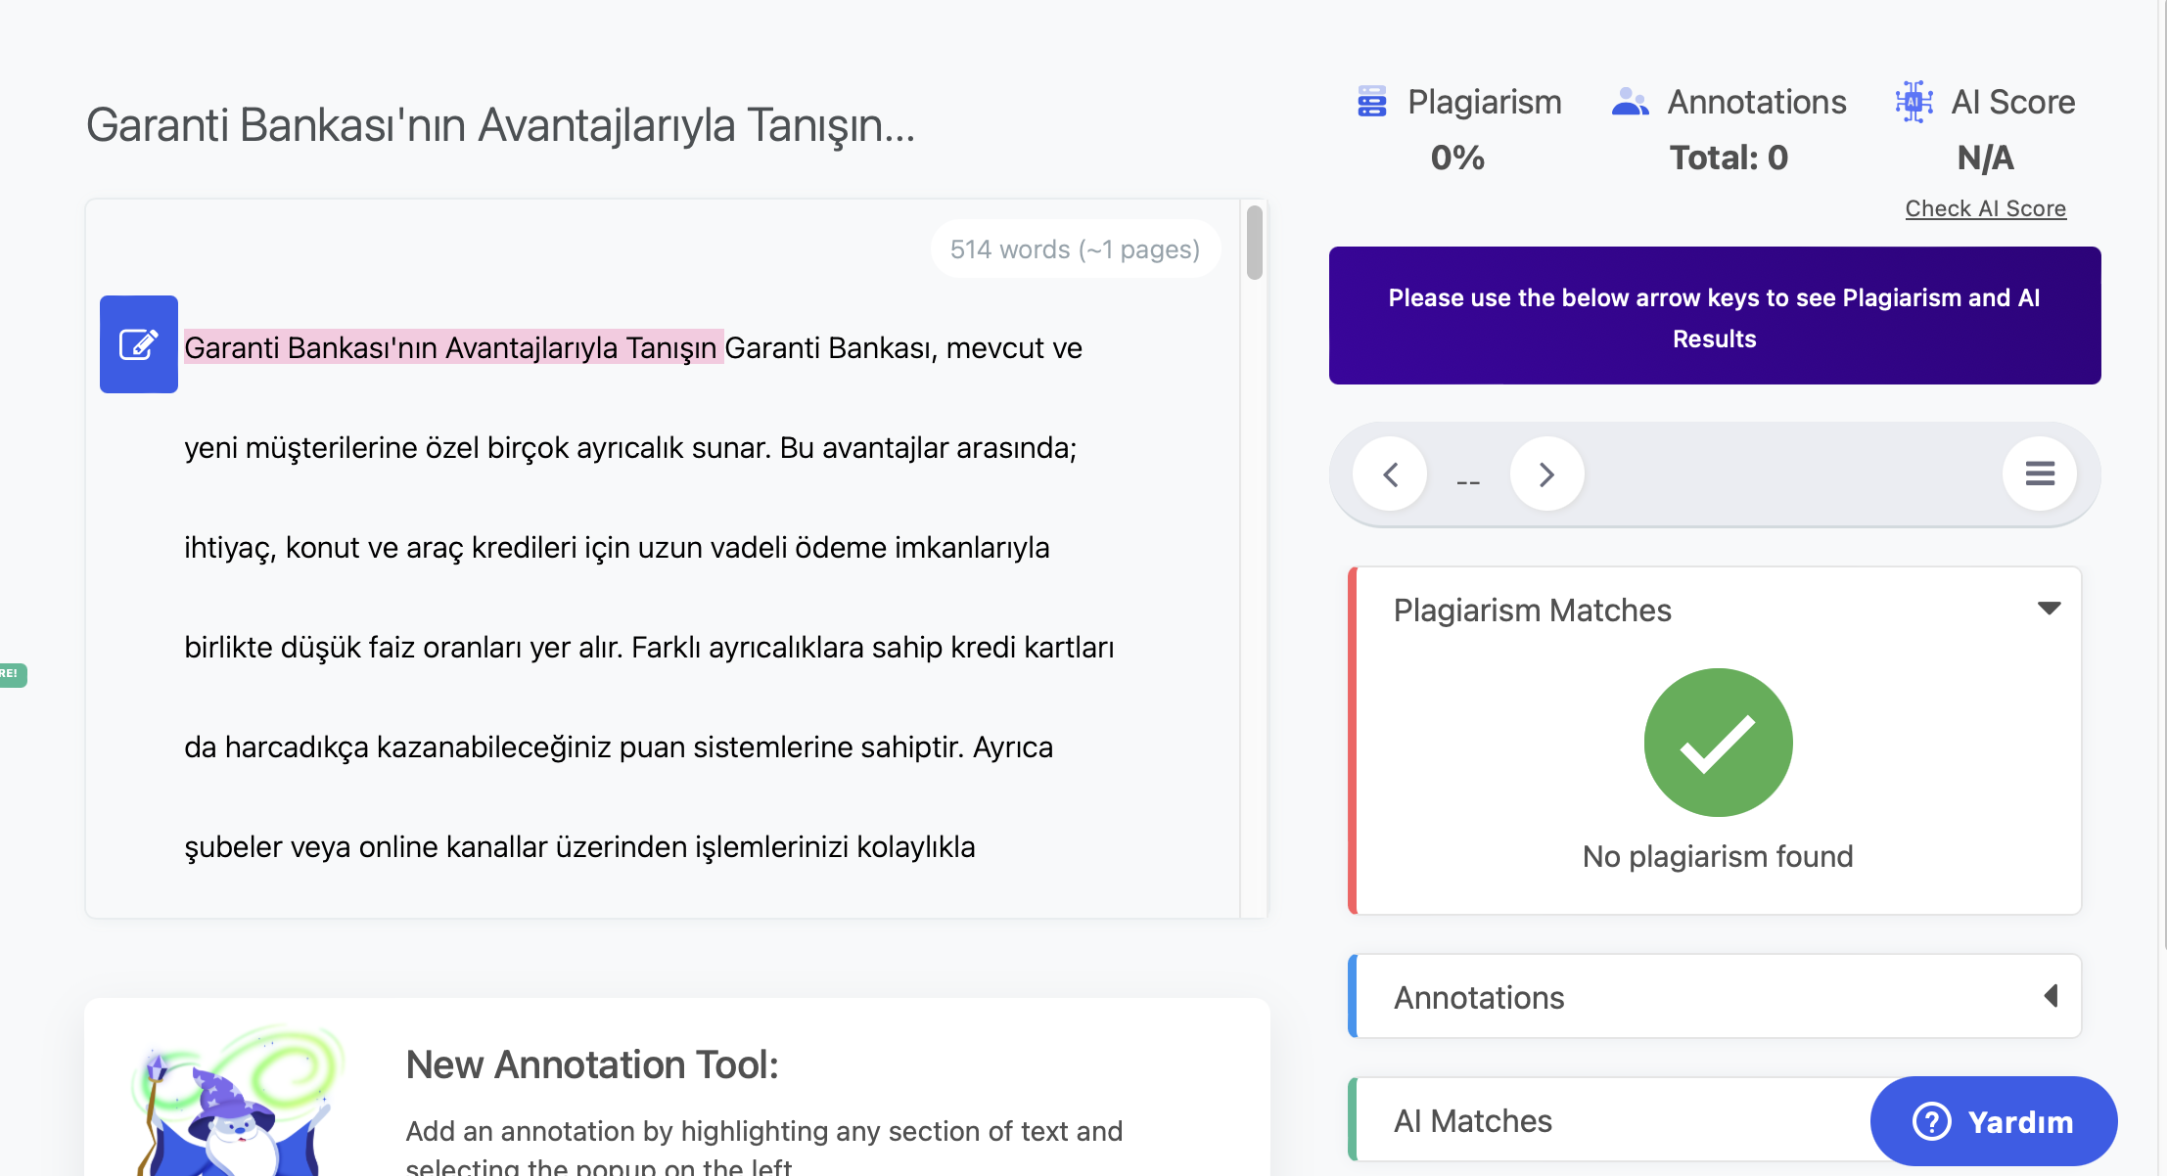The height and width of the screenshot is (1176, 2167).
Task: Click text line starting 'şubeler veya online'
Action: (579, 847)
